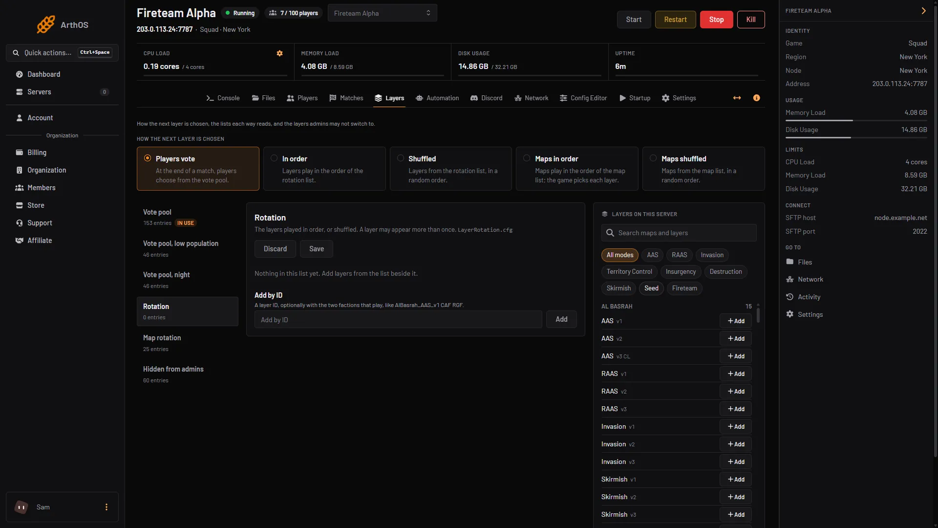Open Support in sidebar
The image size is (938, 528).
[62, 223]
